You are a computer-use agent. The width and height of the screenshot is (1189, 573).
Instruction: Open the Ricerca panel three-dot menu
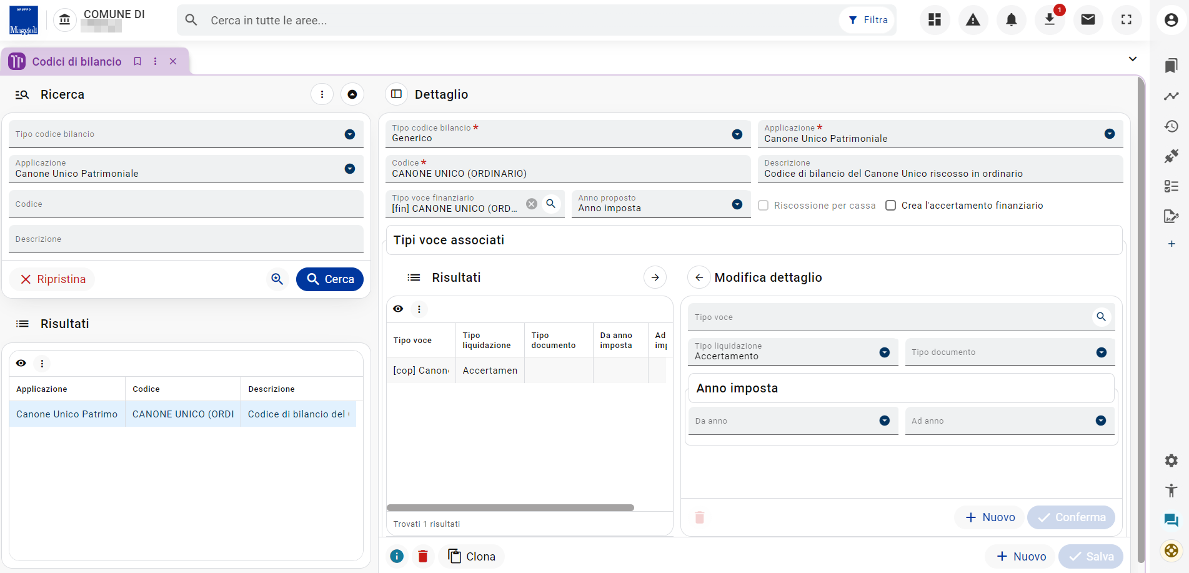point(322,94)
